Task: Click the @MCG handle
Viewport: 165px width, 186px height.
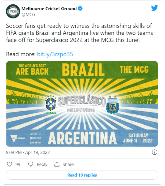Action: tap(28, 15)
